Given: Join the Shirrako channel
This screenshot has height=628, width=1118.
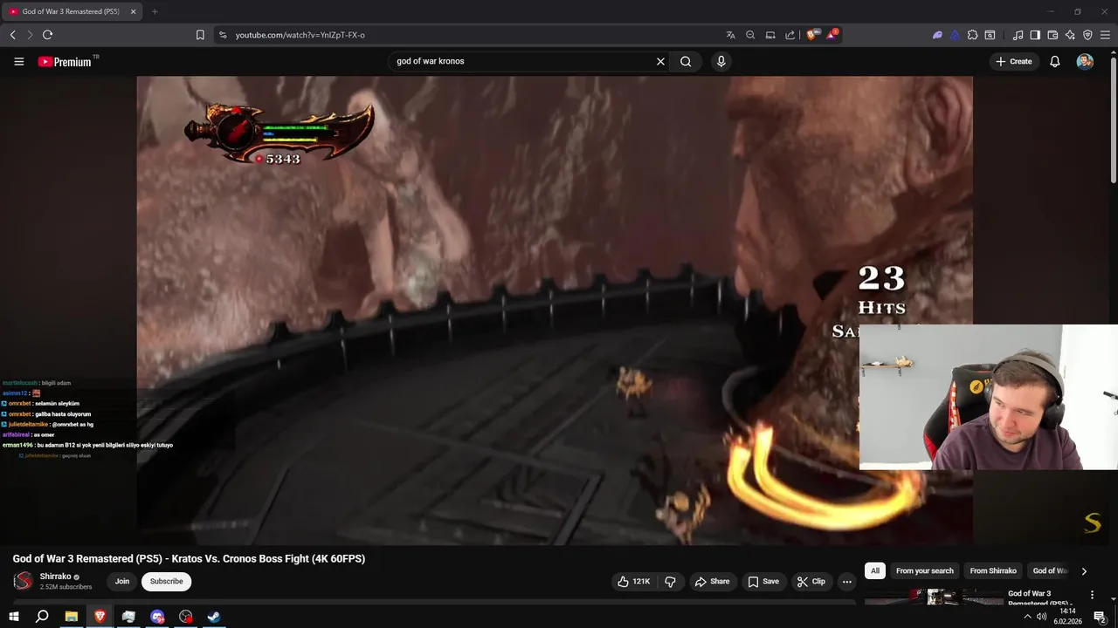Looking at the screenshot, I should coord(122,582).
